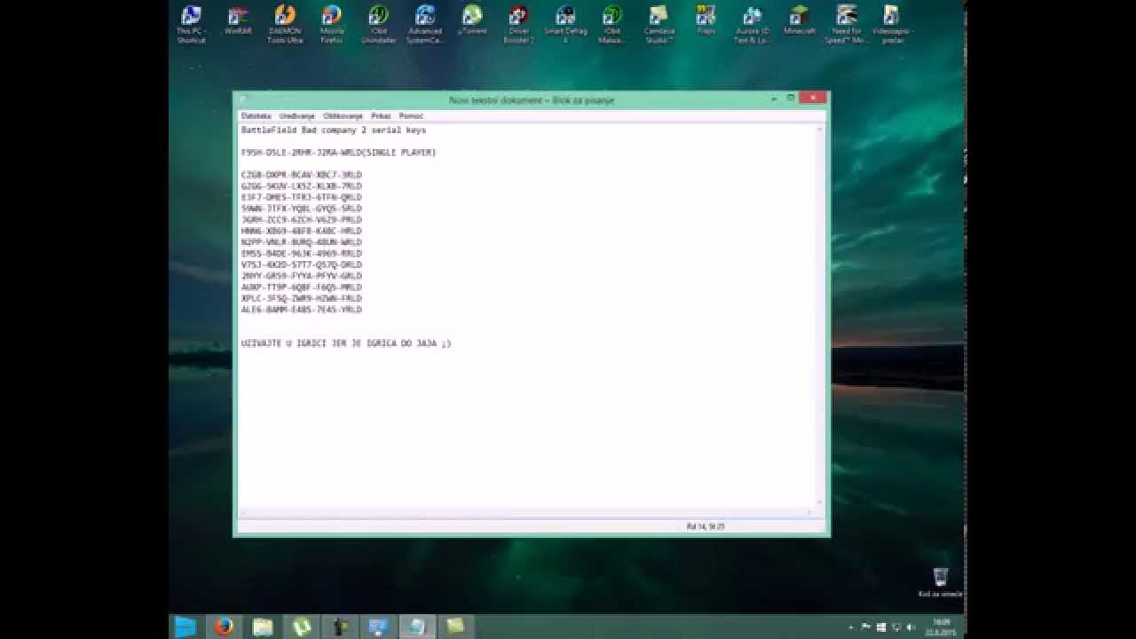Click the taskbar clock showing the date

940,627
